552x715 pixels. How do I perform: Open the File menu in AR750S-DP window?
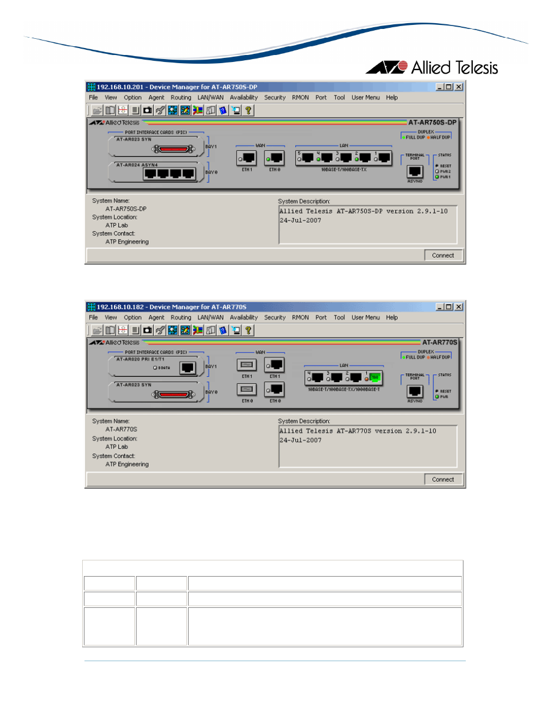93,97
